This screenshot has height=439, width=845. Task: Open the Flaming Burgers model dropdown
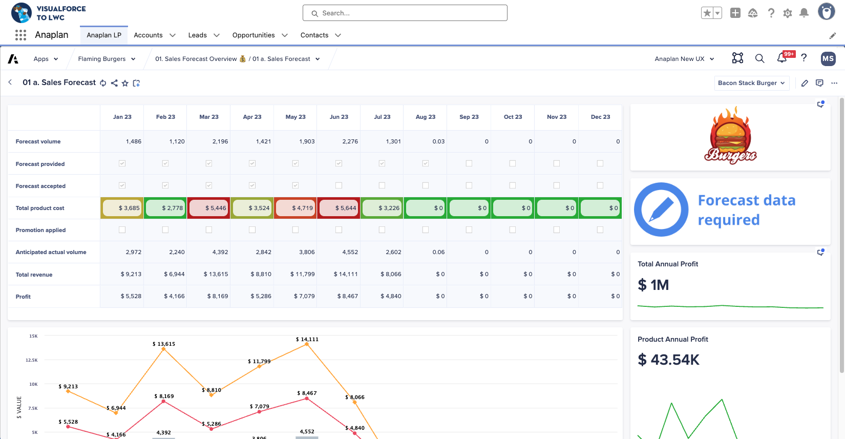[x=107, y=59]
